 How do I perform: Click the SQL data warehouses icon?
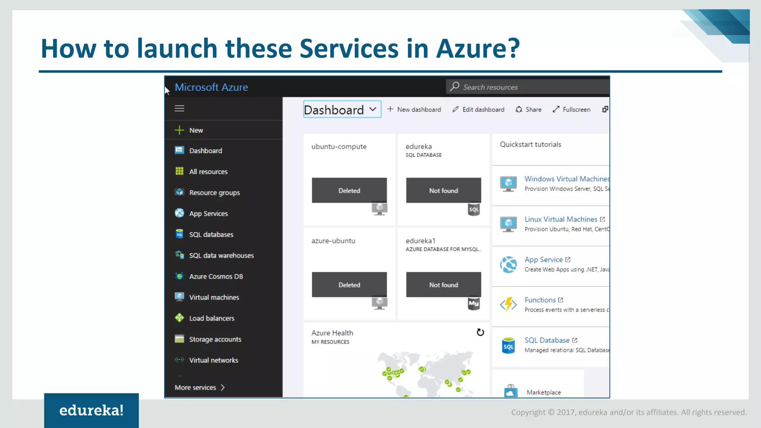pos(179,255)
